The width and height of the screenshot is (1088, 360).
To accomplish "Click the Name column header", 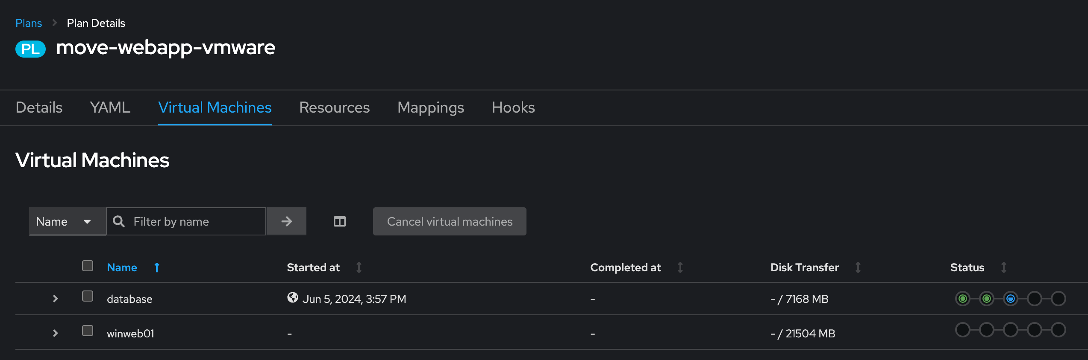I will 122,267.
